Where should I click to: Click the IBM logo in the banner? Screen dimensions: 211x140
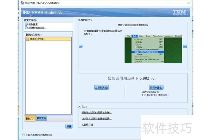tap(180, 12)
